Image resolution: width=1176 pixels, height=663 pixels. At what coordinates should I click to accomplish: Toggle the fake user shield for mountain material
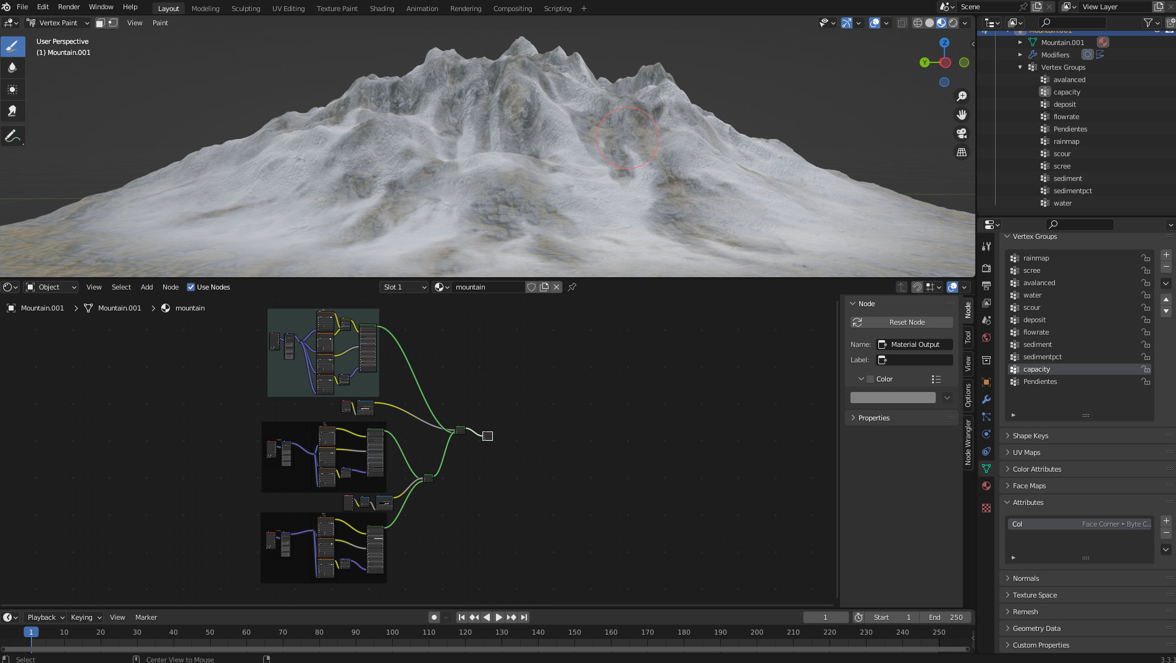(x=531, y=286)
